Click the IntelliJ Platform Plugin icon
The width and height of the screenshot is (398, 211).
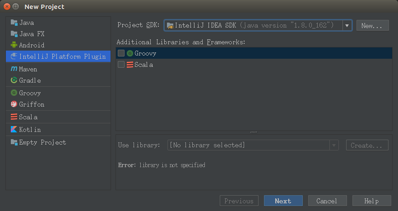point(14,56)
